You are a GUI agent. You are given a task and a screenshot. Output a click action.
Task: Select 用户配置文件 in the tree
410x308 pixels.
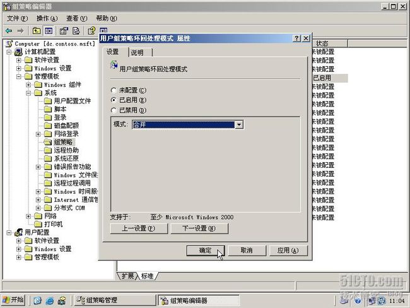pos(73,101)
